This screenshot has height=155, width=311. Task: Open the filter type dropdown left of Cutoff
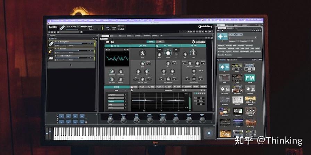click(159, 49)
